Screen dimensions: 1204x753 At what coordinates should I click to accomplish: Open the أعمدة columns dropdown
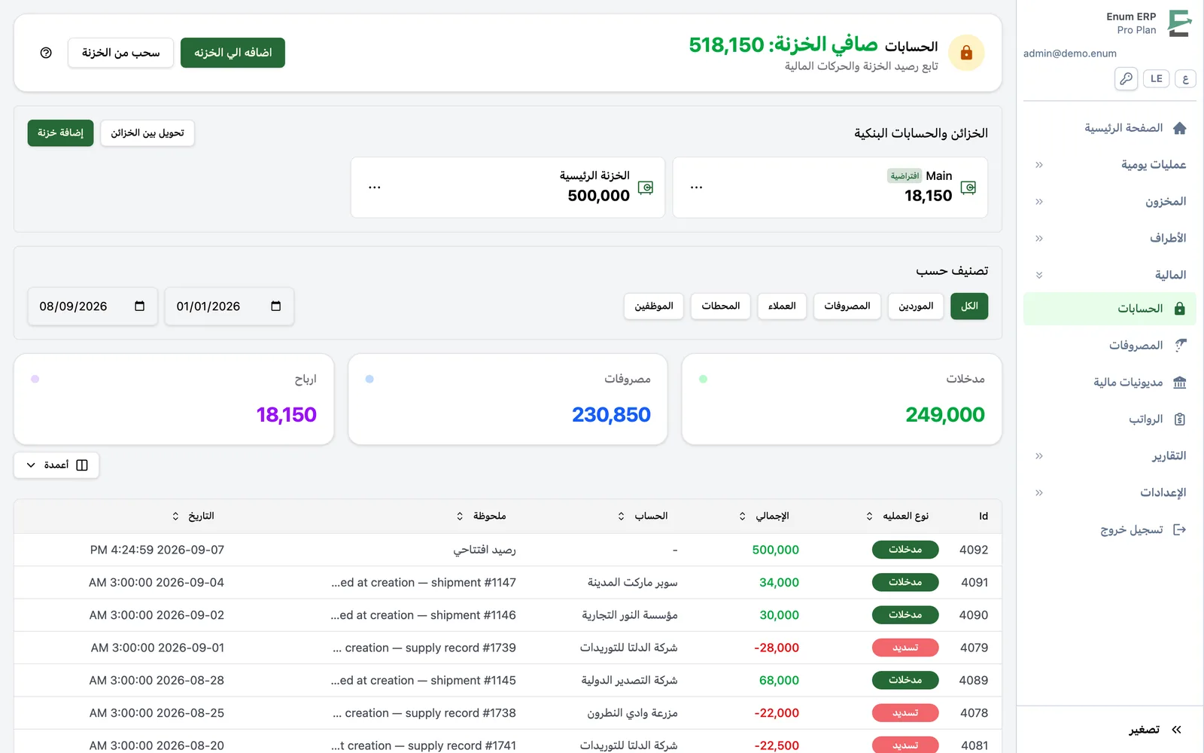pos(56,465)
